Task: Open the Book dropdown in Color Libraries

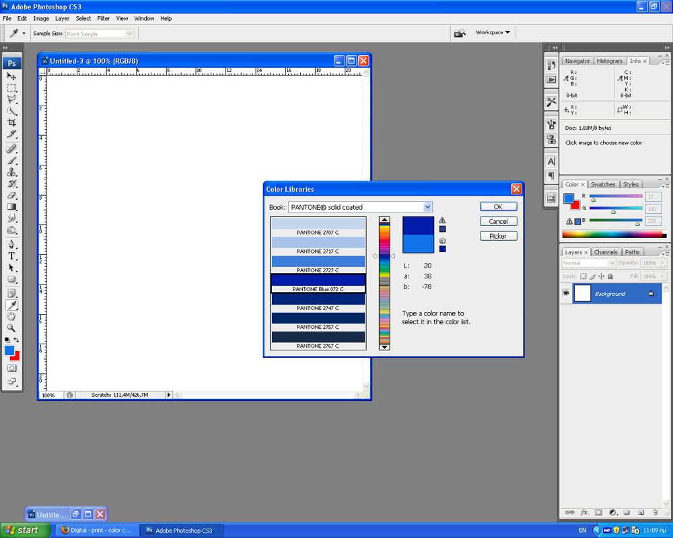Action: click(427, 207)
